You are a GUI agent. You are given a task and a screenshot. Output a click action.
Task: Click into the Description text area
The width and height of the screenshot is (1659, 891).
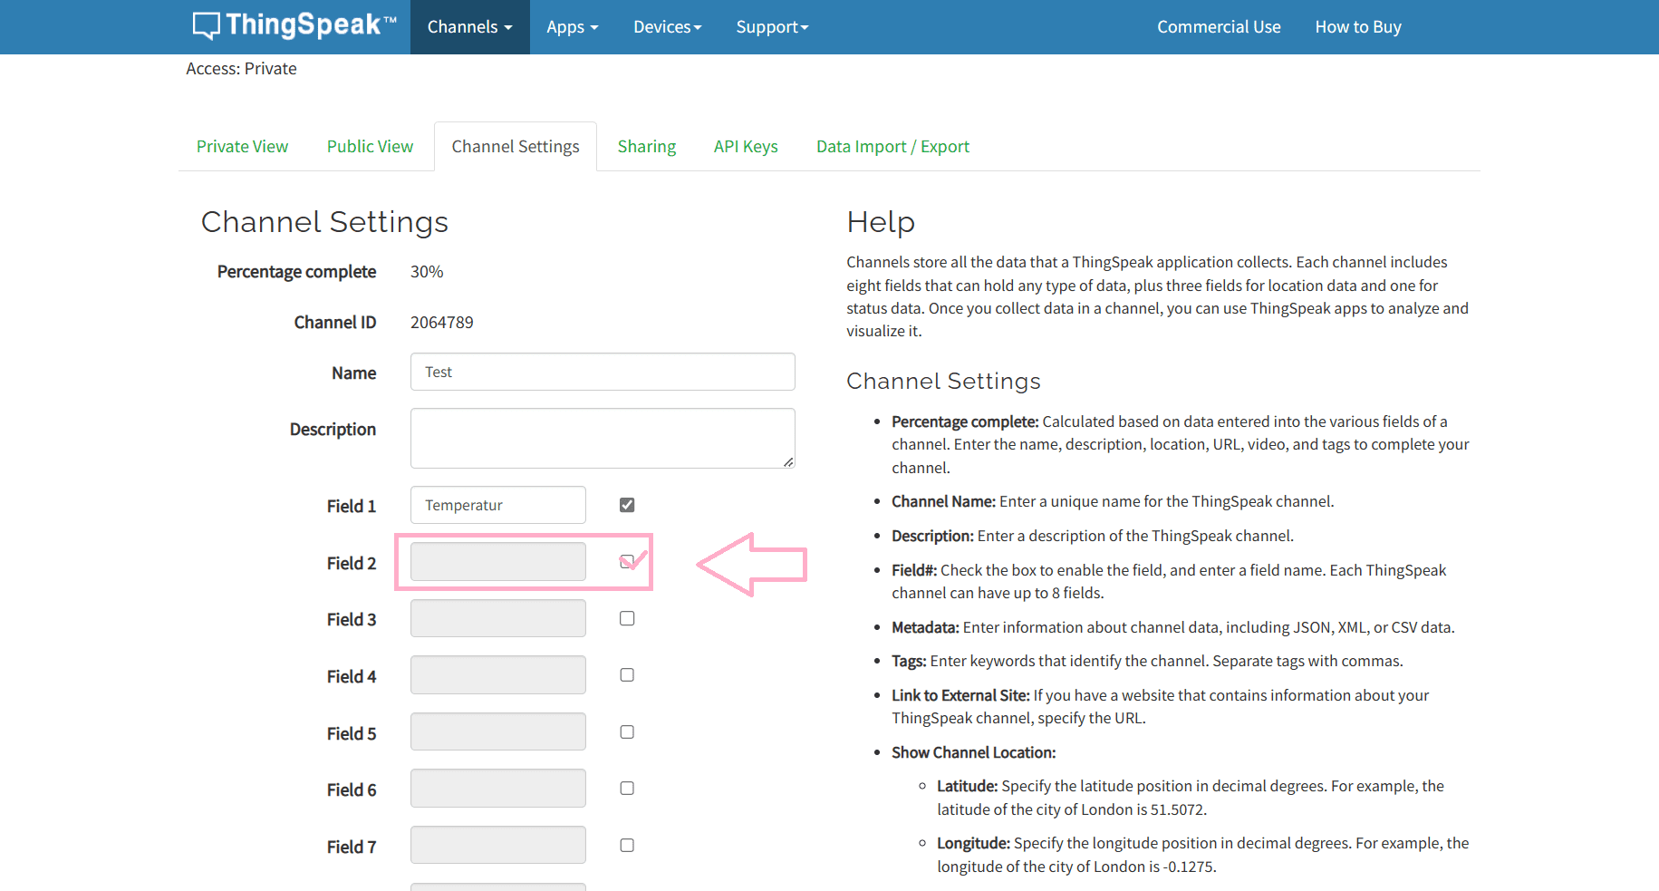[x=602, y=438]
